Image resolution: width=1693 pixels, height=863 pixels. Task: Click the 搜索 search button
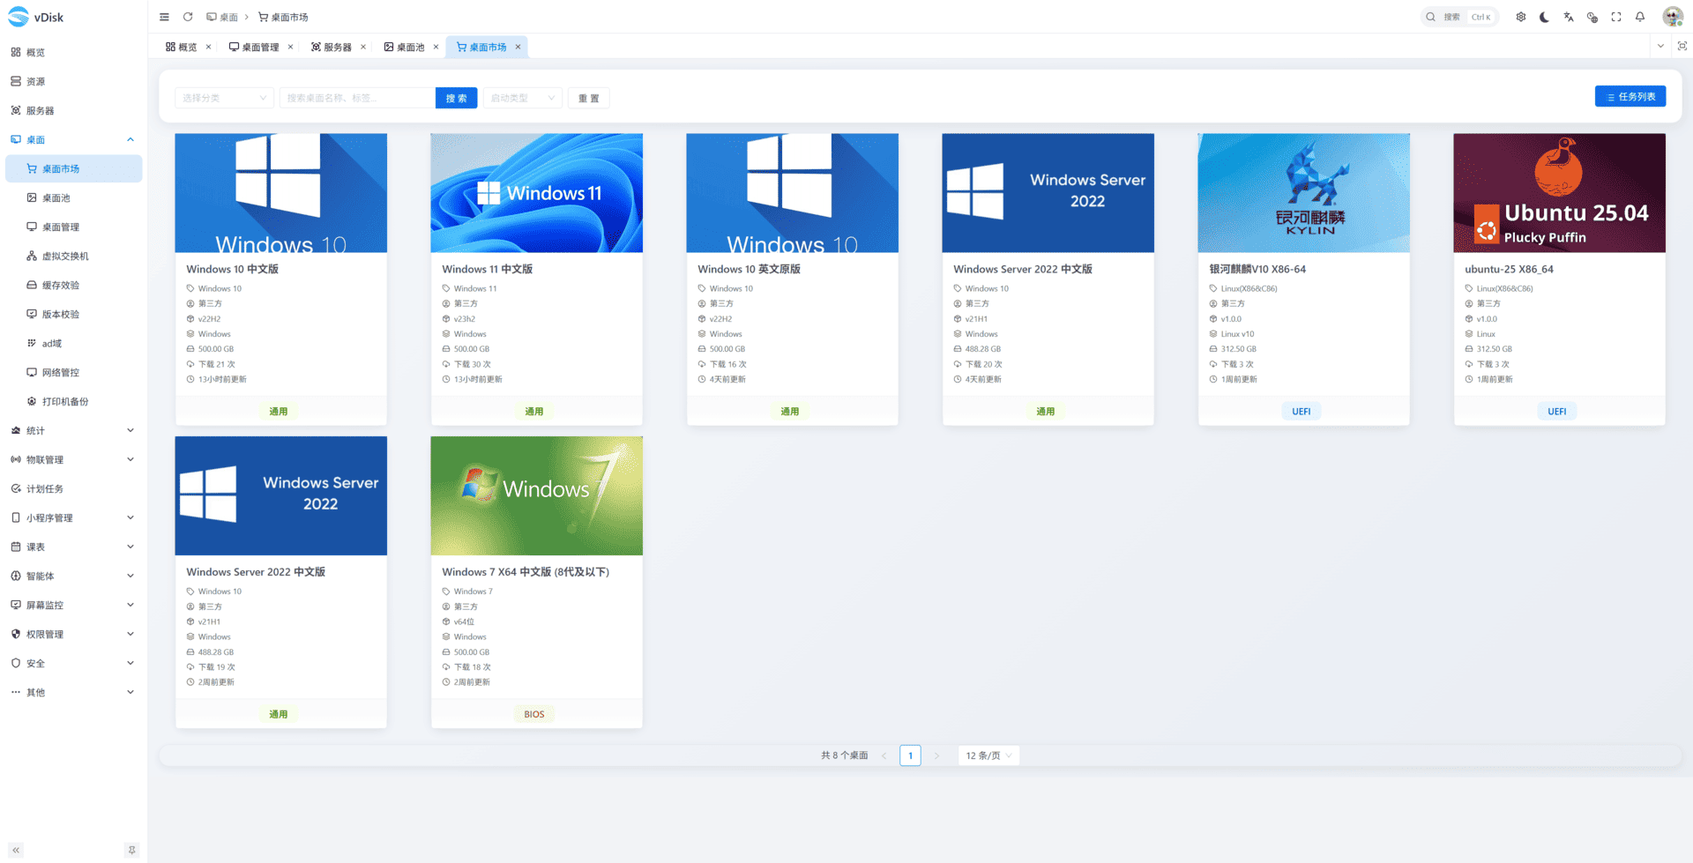(456, 98)
